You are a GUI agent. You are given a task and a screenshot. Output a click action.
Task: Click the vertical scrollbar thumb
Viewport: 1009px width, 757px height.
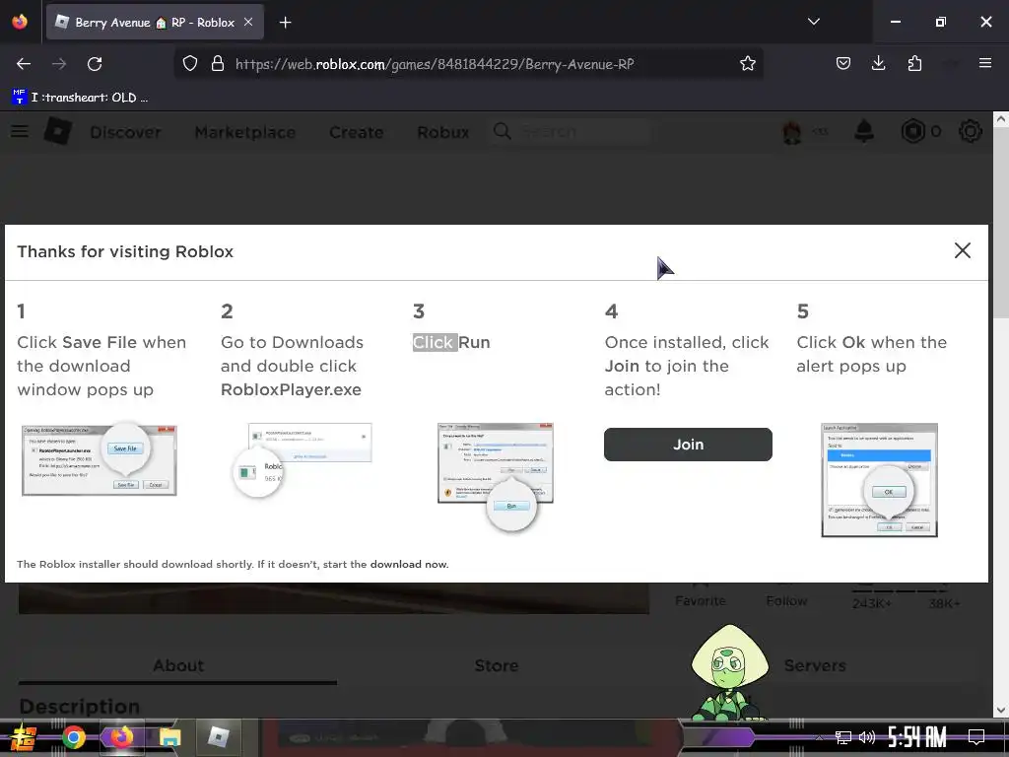tap(1001, 222)
